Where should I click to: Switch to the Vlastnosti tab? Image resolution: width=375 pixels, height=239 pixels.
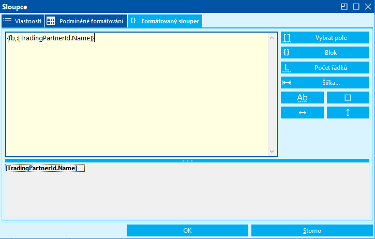click(x=23, y=21)
